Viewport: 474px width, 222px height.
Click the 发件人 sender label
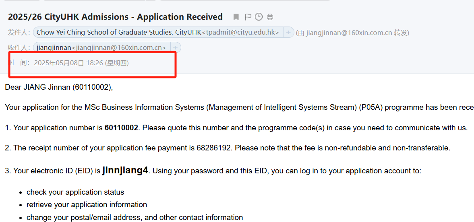(x=19, y=33)
